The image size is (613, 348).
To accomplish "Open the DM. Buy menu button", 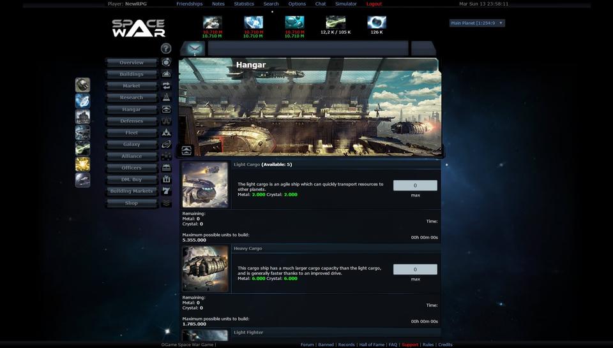I will click(132, 180).
